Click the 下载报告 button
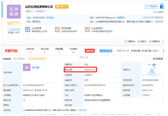The image size is (168, 116). (151, 7)
